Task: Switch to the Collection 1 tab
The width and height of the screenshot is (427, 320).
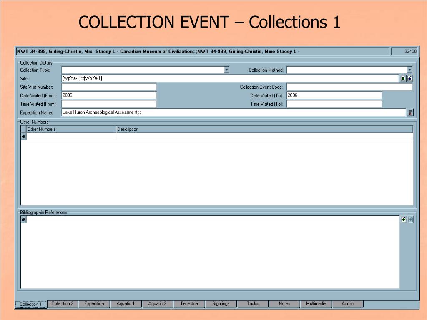Action: [30, 304]
